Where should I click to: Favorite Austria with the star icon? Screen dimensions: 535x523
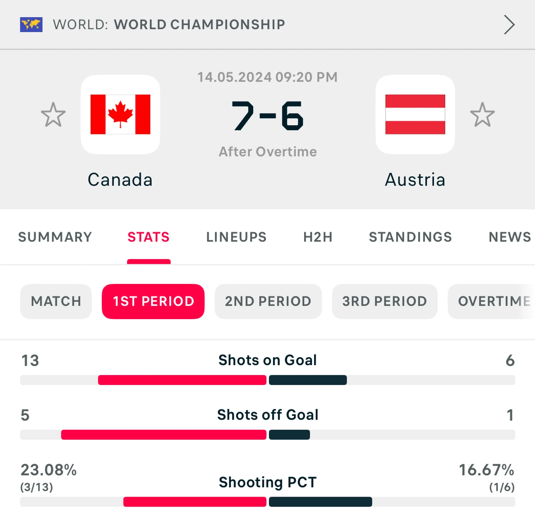(x=482, y=115)
